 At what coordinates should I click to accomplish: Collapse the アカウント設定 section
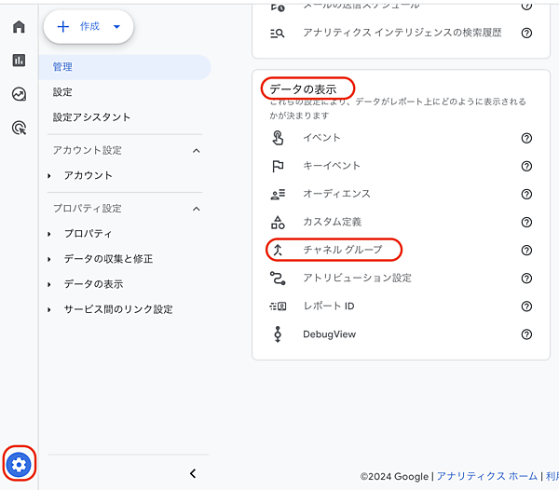196,151
